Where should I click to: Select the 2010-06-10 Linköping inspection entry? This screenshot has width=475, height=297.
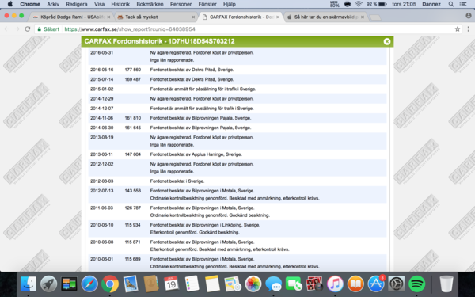point(237,229)
